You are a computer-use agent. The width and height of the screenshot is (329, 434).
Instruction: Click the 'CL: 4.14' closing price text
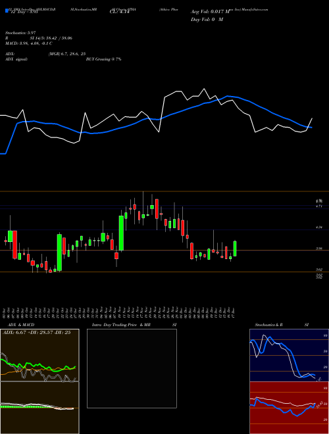click(x=120, y=12)
